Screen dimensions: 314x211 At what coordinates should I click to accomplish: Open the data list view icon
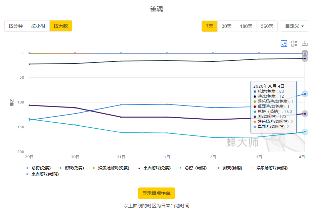(294, 43)
